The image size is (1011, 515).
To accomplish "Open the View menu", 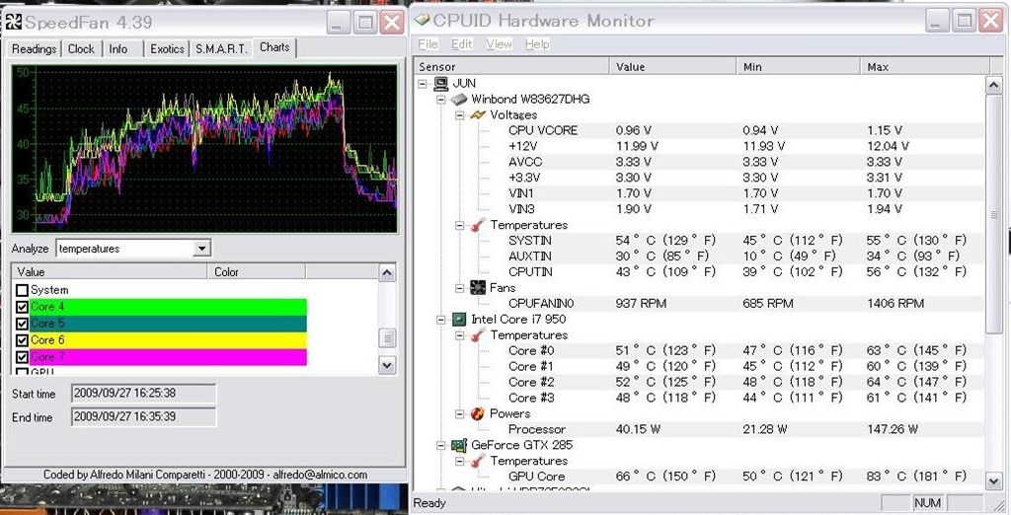I will click(499, 44).
